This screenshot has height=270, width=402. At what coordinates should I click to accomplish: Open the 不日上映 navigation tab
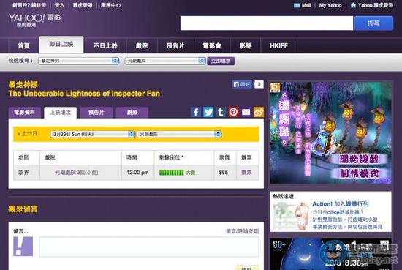pyautogui.click(x=105, y=45)
